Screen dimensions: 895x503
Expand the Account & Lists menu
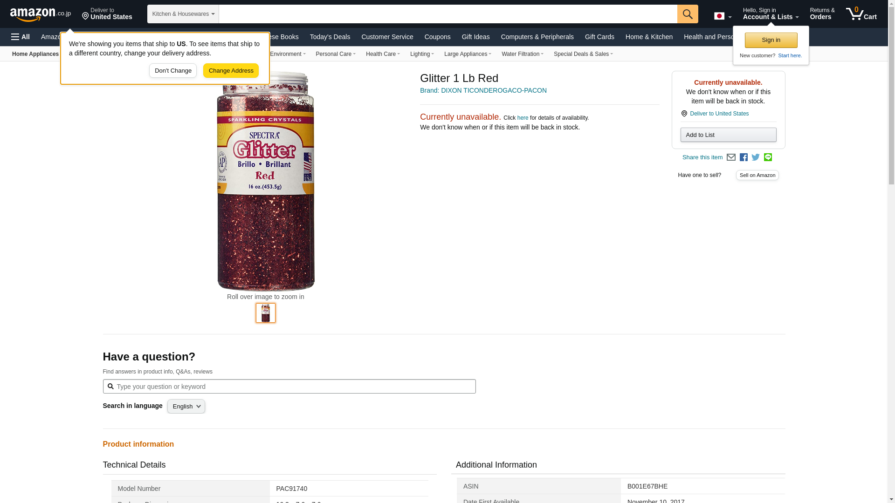click(771, 14)
